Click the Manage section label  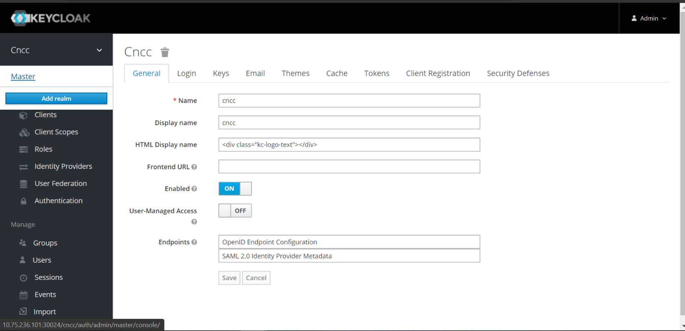click(23, 225)
